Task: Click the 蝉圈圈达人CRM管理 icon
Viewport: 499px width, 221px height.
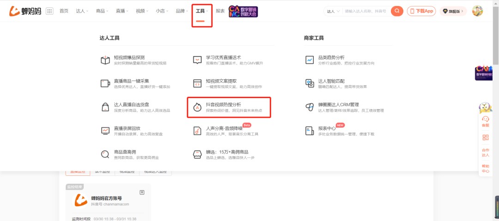Action: [309, 107]
